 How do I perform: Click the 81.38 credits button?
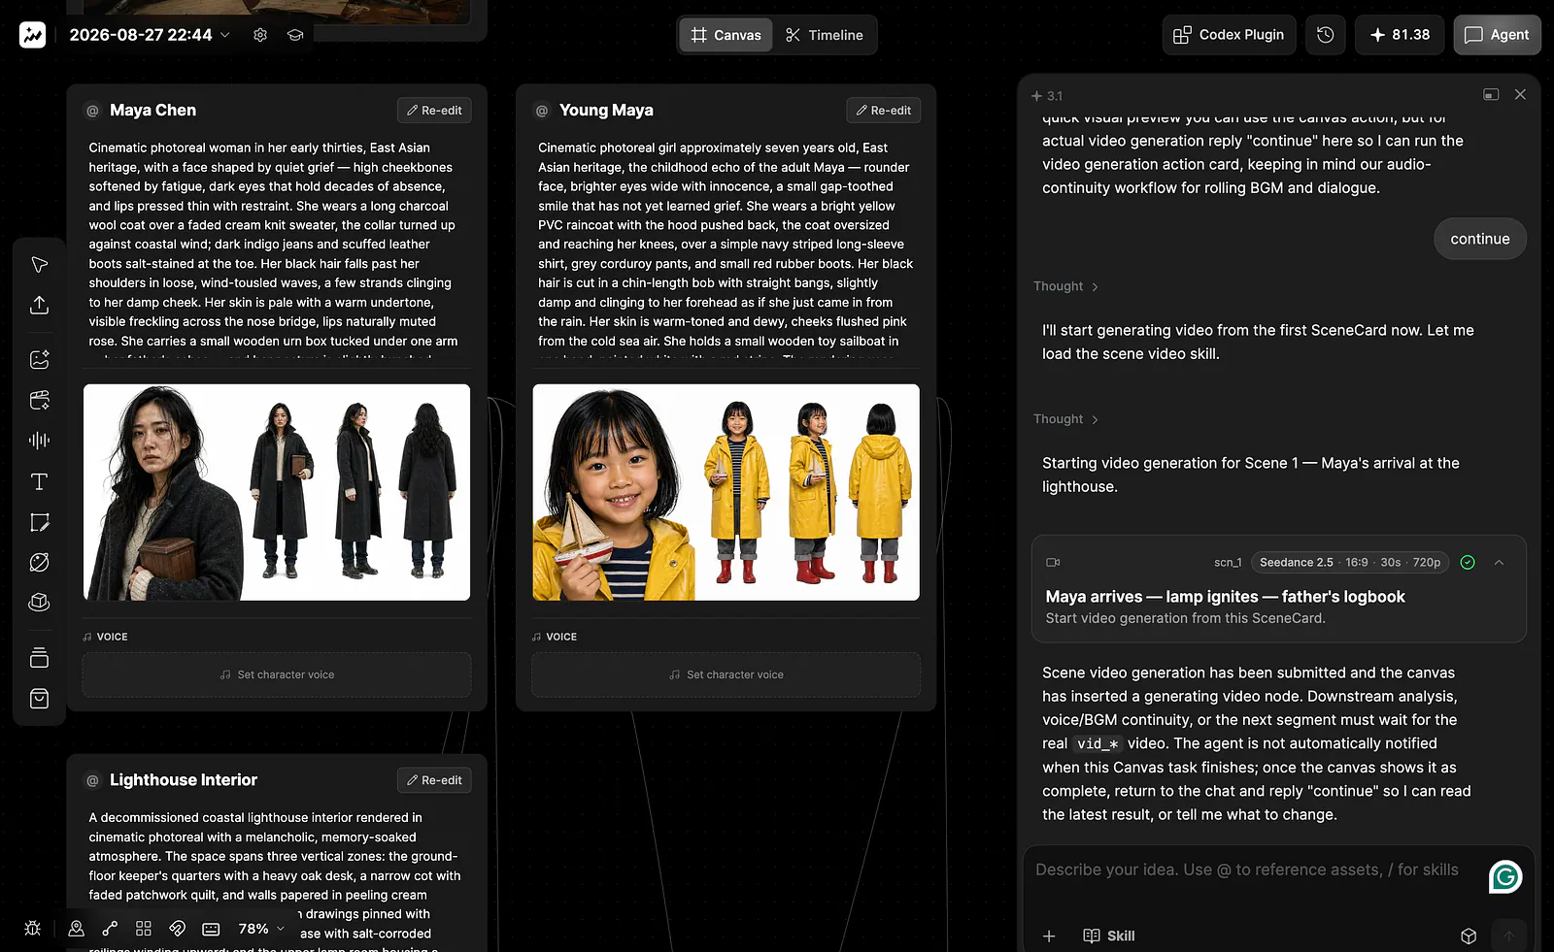(1400, 35)
